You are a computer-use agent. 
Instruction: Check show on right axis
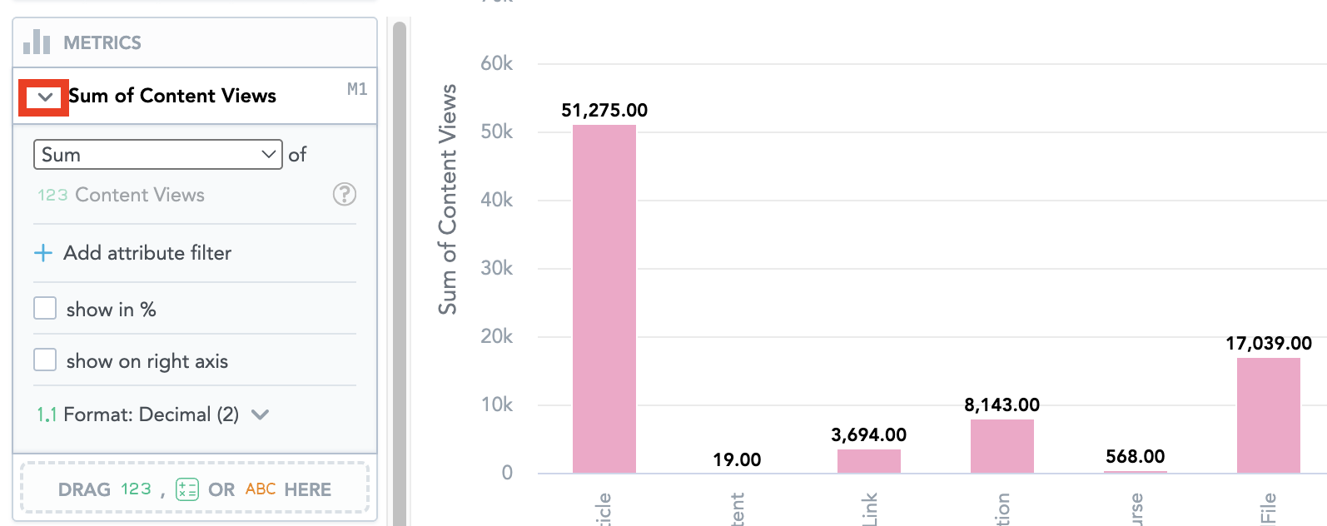[45, 360]
